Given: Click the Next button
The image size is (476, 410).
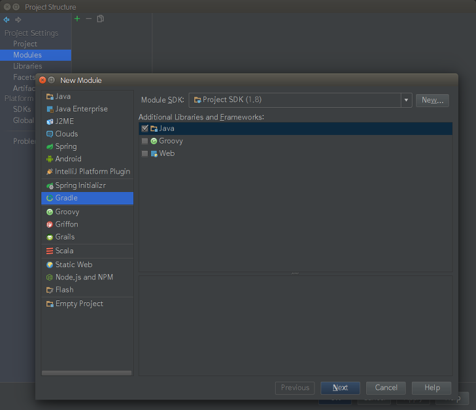Looking at the screenshot, I should click(340, 388).
